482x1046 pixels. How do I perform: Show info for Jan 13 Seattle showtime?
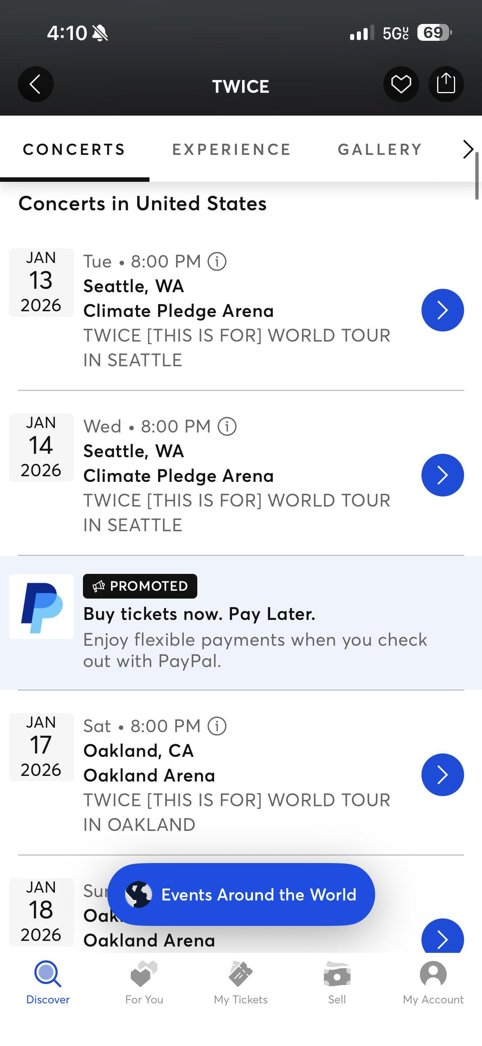[x=217, y=261]
